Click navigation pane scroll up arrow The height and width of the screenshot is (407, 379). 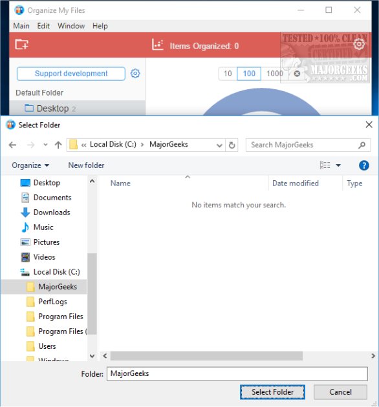coord(92,181)
